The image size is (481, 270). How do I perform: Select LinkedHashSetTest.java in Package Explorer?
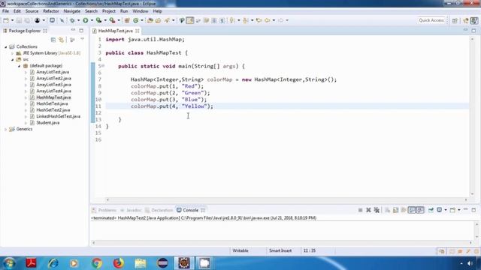[58, 116]
